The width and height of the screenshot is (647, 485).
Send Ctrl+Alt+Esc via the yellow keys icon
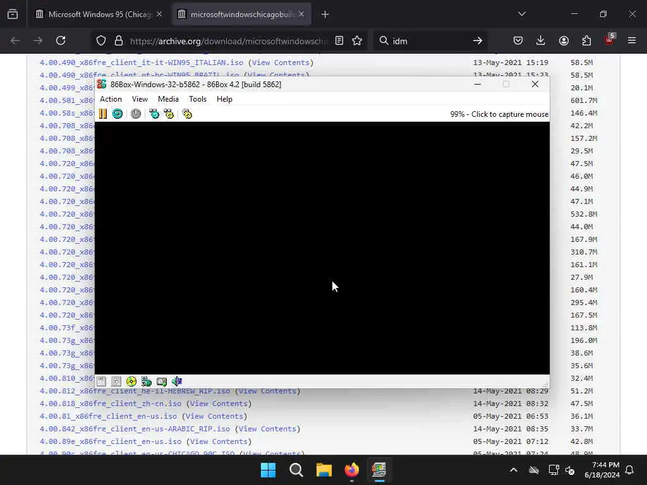pos(169,114)
